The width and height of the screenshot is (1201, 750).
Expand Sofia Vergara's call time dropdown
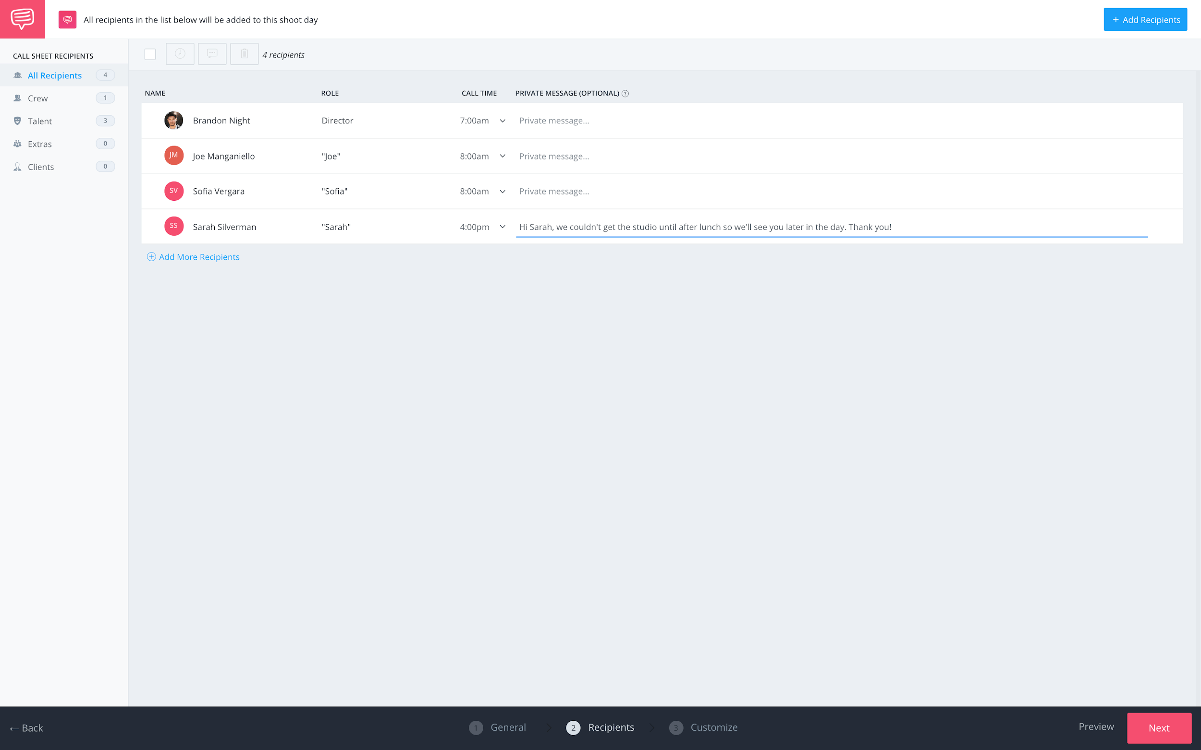click(x=501, y=191)
